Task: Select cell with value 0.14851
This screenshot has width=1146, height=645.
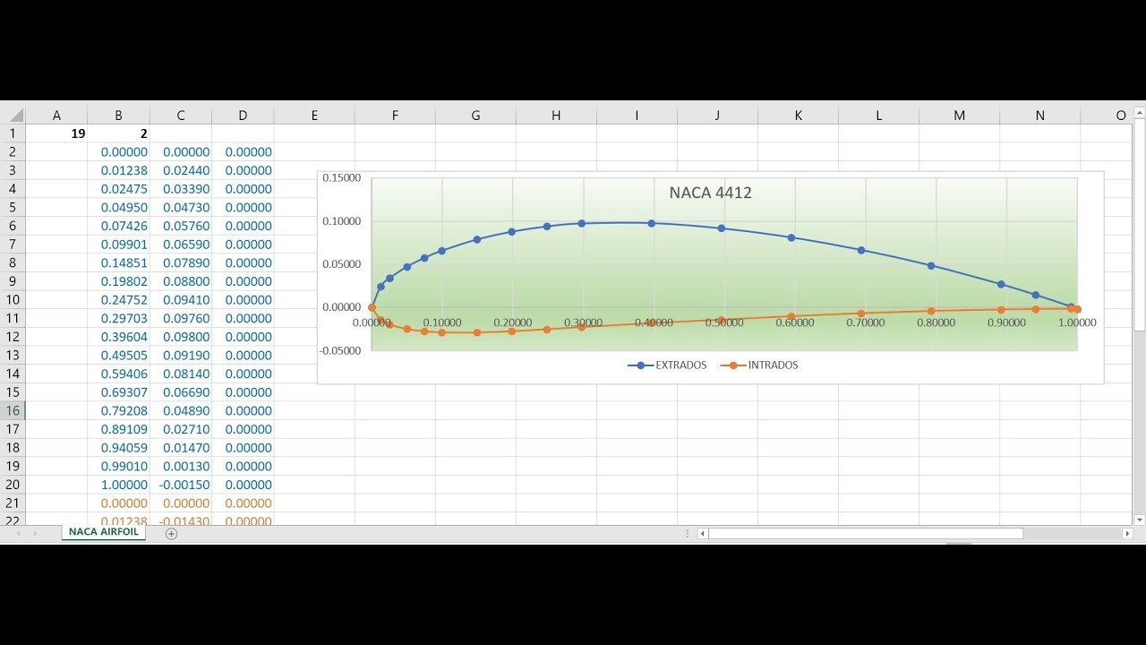Action: point(118,263)
